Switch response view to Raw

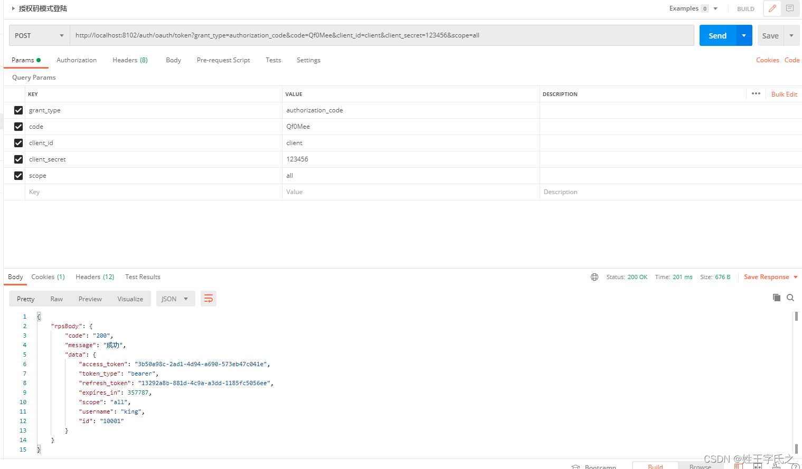(56, 299)
